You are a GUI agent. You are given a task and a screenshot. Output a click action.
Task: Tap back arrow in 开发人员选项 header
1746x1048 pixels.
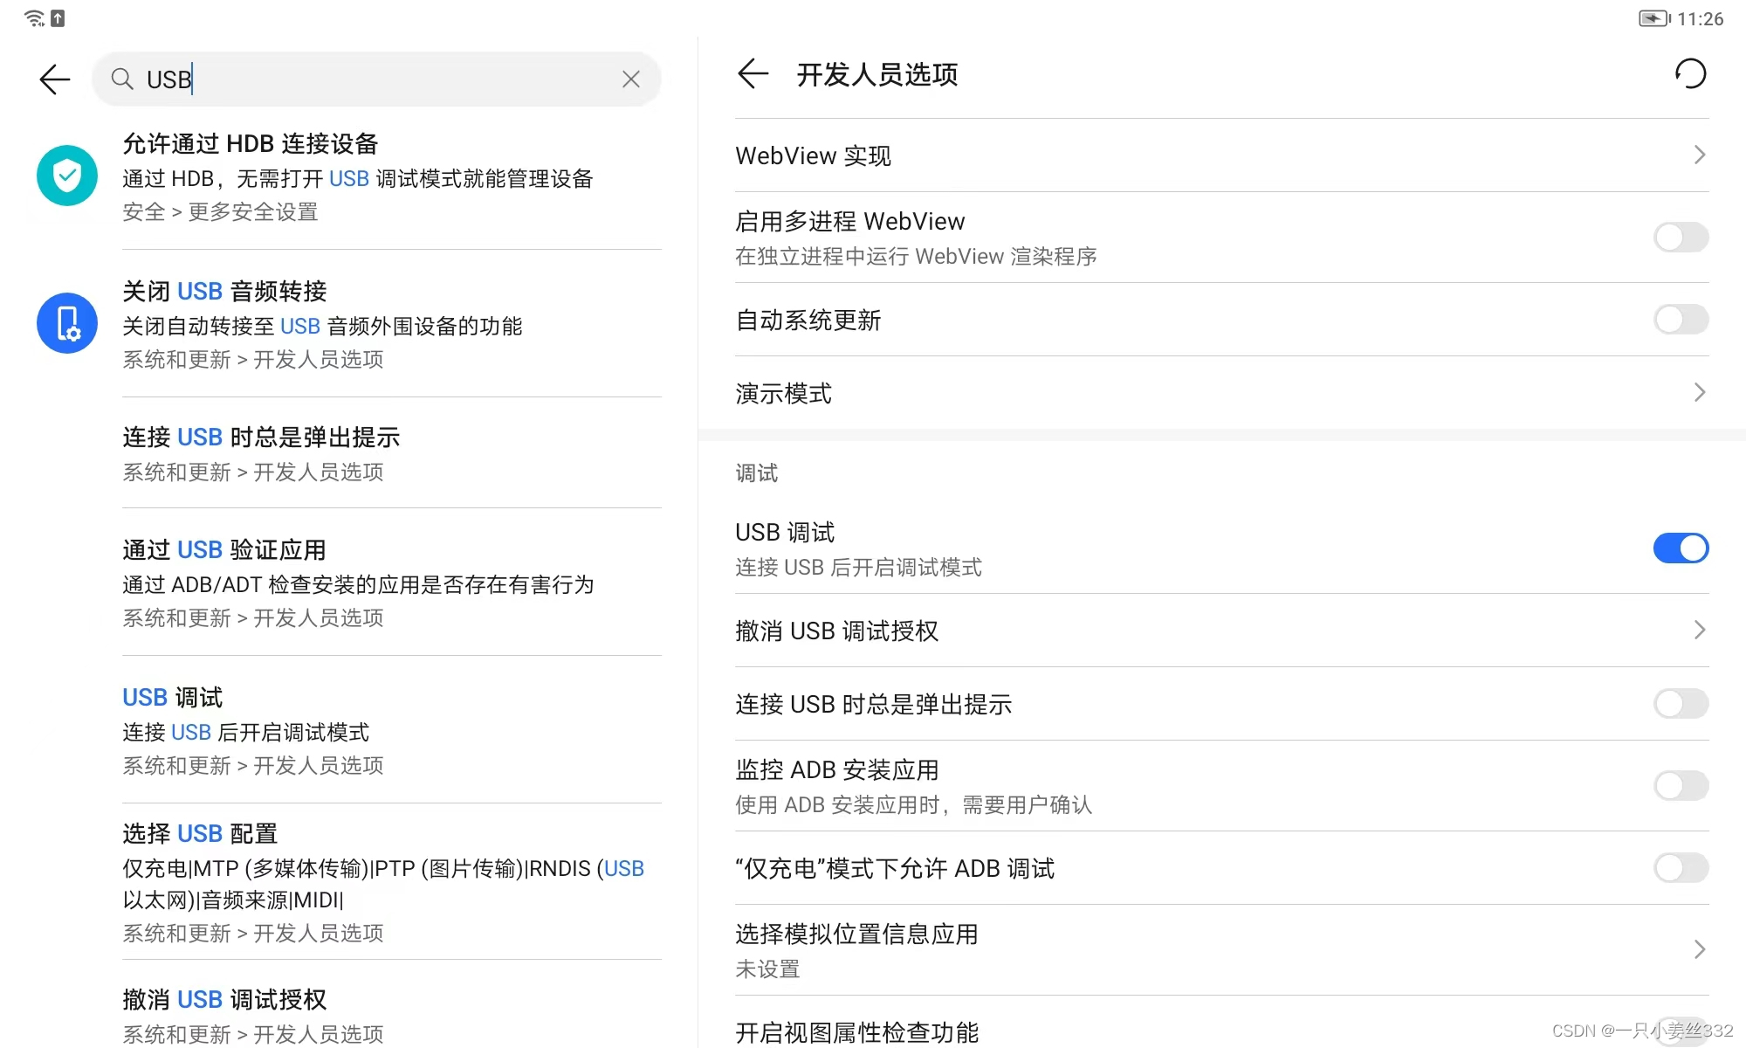pos(753,74)
